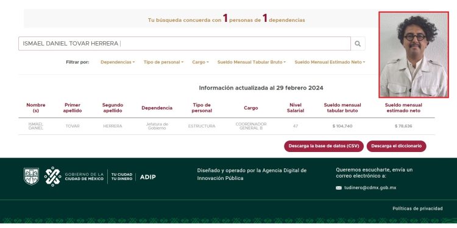This screenshot has width=457, height=228.
Task: Click the Nombre (s) column header
Action: 36,108
